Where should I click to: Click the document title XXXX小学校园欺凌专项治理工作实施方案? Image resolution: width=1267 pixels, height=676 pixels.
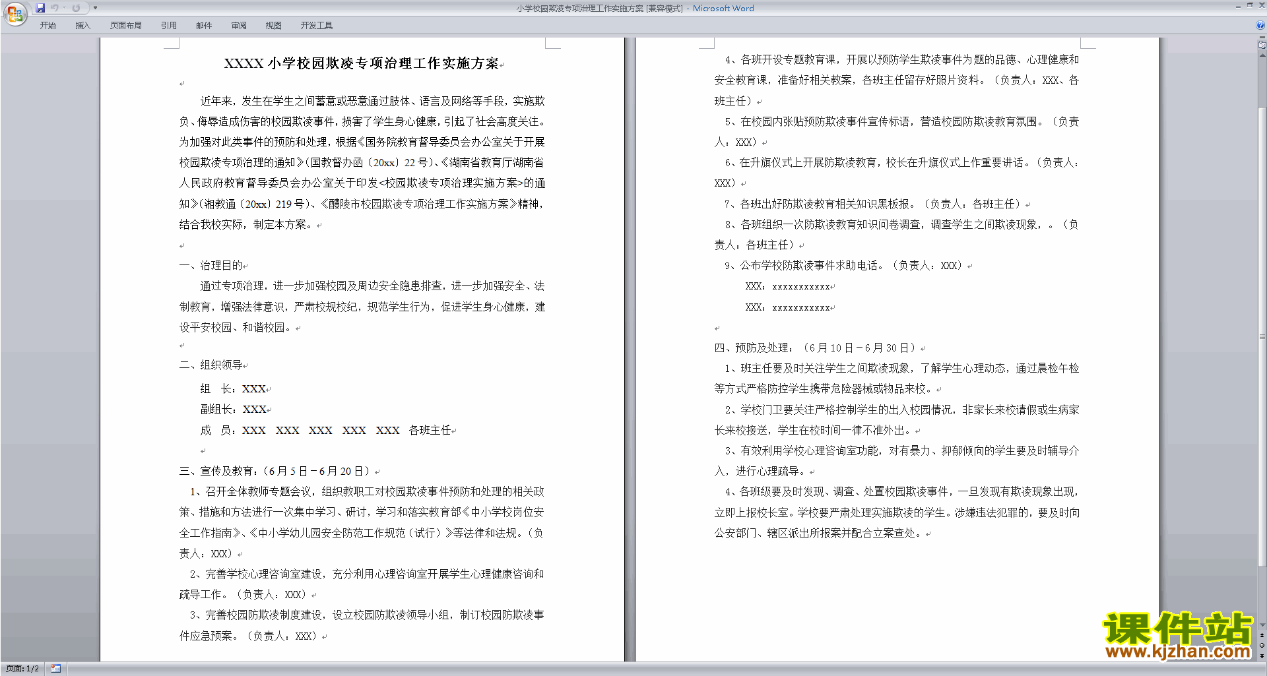[x=362, y=63]
